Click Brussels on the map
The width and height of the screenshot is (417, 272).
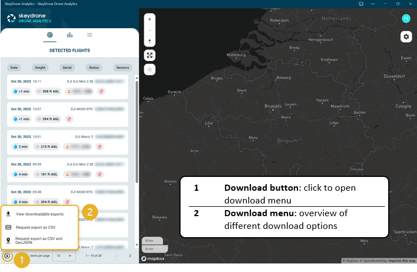click(273, 106)
